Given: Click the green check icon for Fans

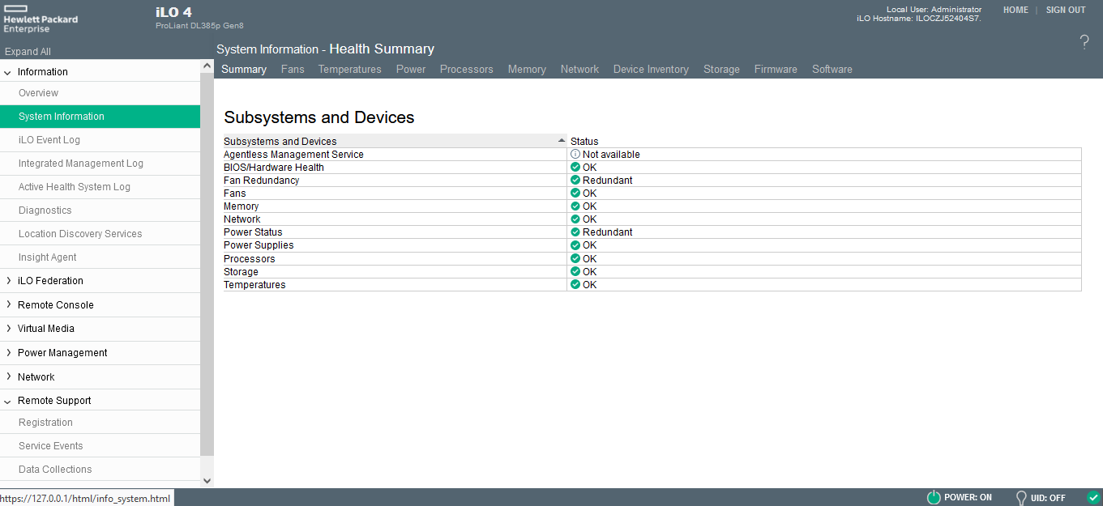Looking at the screenshot, I should (x=575, y=193).
